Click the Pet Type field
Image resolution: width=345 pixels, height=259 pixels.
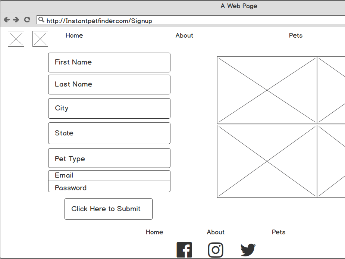(109, 158)
